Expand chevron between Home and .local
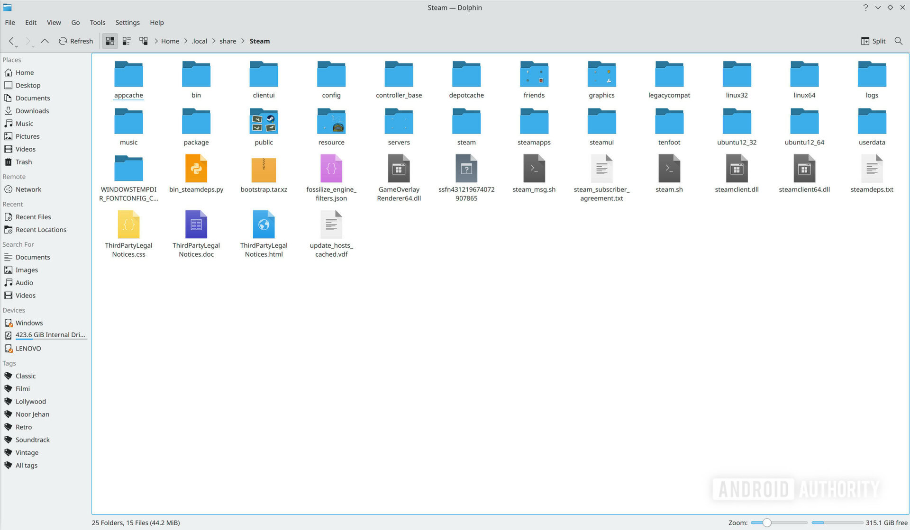The width and height of the screenshot is (910, 530). 186,41
